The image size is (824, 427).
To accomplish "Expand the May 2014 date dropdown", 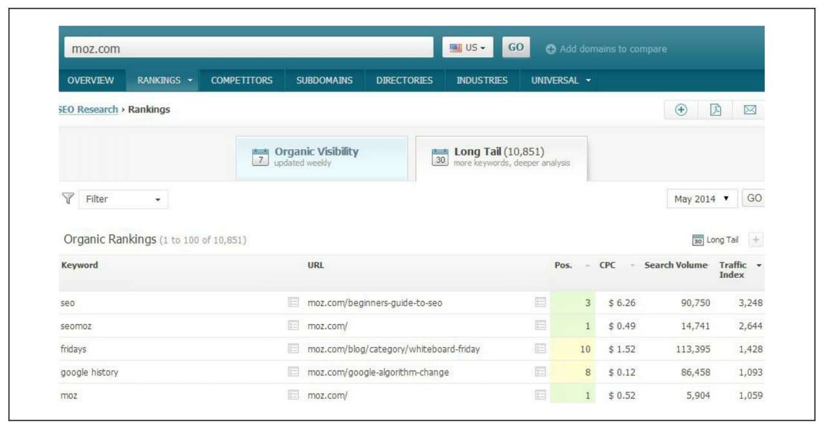I will coord(702,199).
